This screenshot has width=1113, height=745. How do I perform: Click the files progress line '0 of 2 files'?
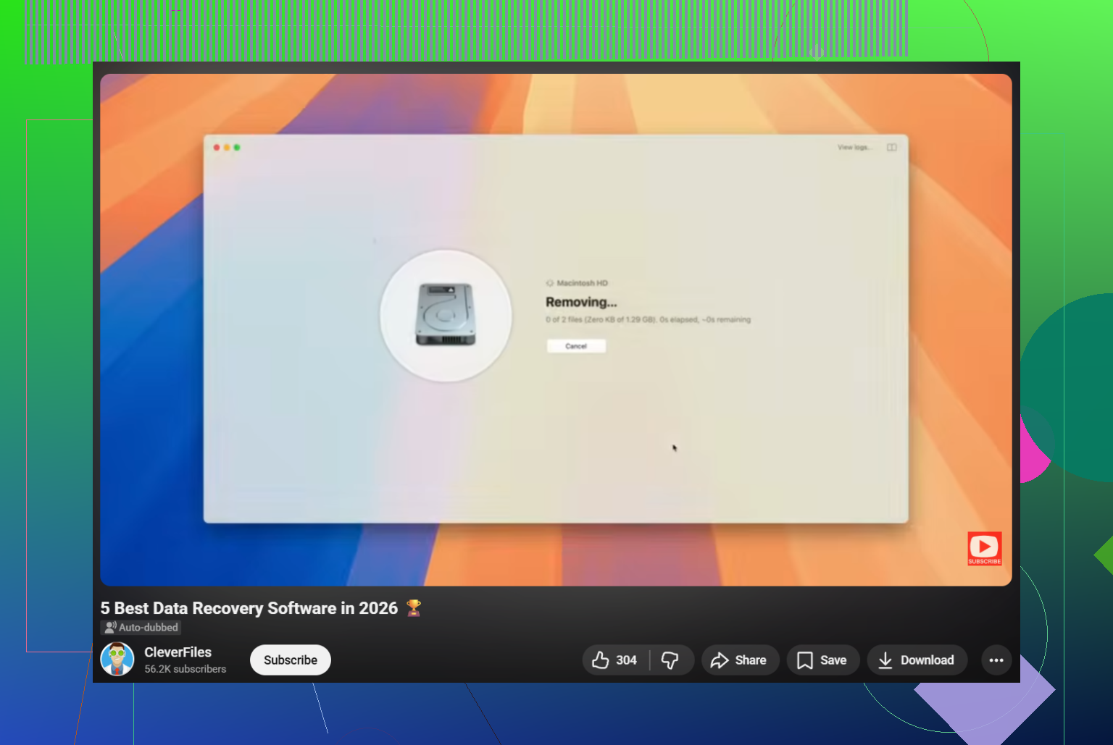pyautogui.click(x=649, y=319)
